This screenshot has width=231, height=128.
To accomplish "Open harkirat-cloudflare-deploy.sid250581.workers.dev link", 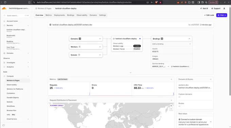I will click(x=72, y=25).
